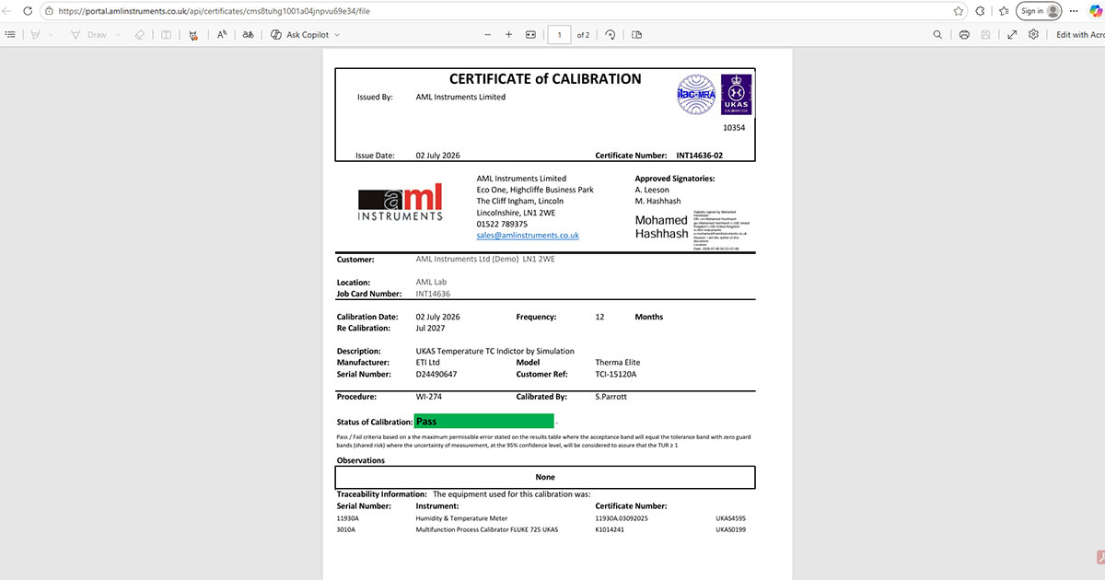Zoom in the PDF with plus
The image size is (1105, 580).
pyautogui.click(x=508, y=34)
